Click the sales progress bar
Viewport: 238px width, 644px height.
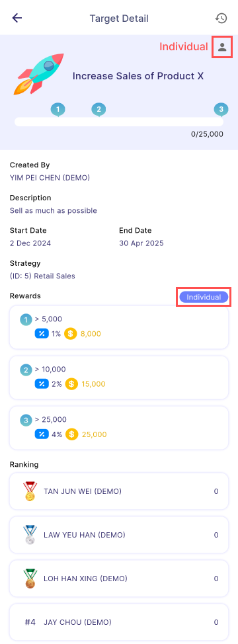(x=119, y=122)
